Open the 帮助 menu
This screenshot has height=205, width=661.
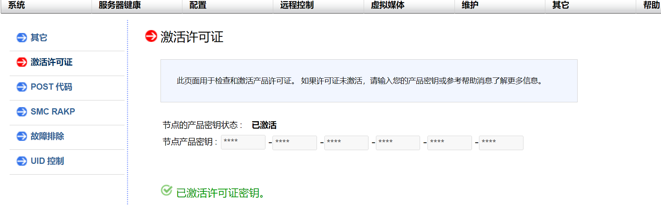651,5
